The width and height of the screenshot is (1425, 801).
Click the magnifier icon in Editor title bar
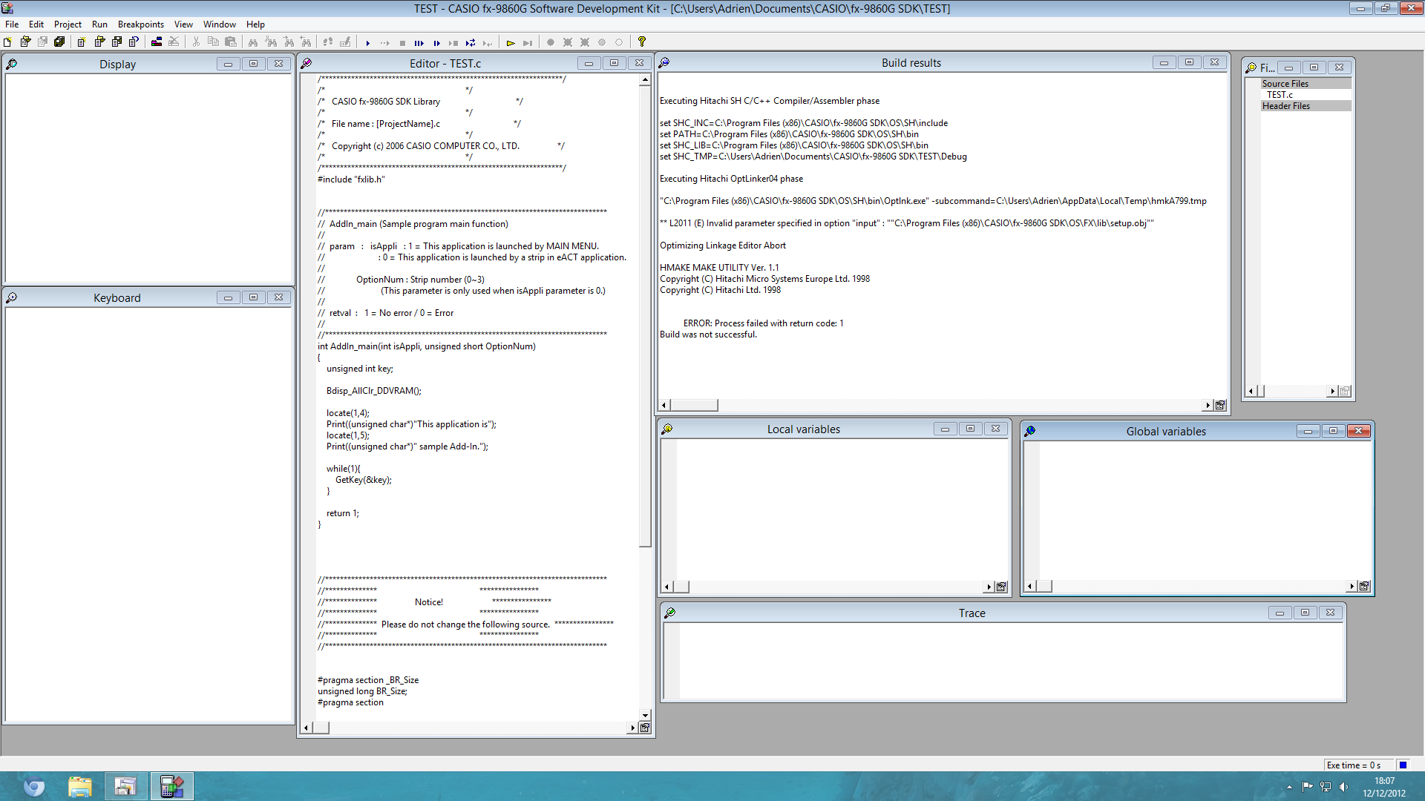pos(307,63)
